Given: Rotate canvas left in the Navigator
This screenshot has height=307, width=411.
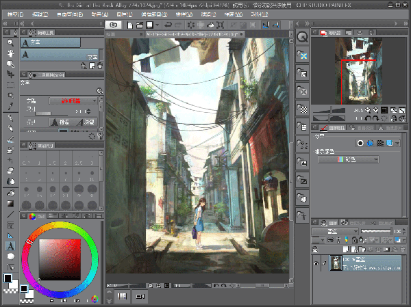Looking at the screenshot, I should 368,118.
